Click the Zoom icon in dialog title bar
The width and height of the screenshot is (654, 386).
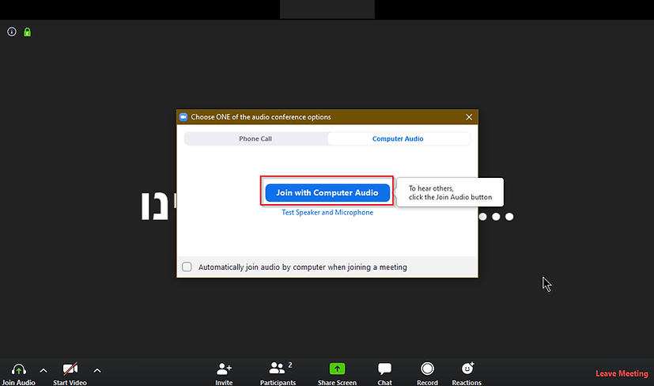click(183, 117)
